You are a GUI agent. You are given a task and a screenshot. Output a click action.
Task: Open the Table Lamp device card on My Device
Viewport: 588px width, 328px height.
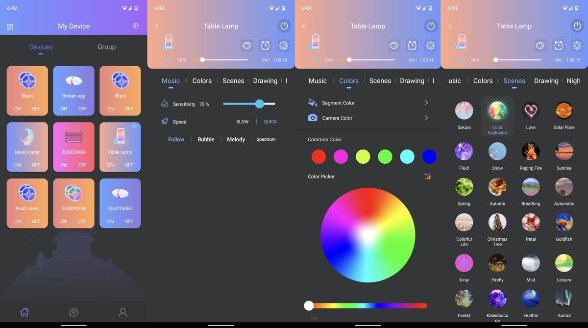click(120, 147)
